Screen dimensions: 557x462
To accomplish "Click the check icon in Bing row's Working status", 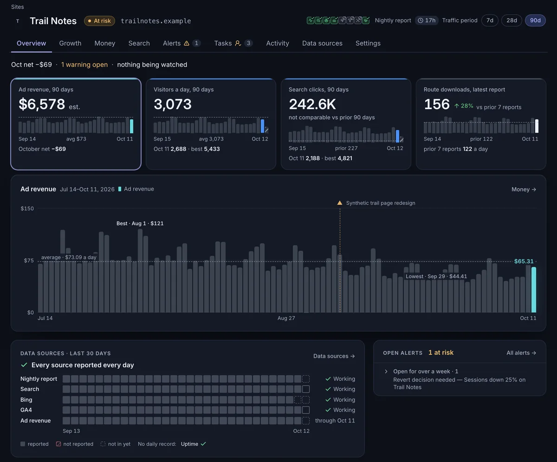I will coord(328,400).
